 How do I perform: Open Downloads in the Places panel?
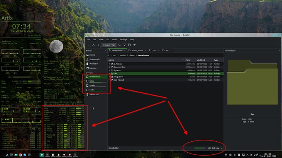tap(96, 59)
